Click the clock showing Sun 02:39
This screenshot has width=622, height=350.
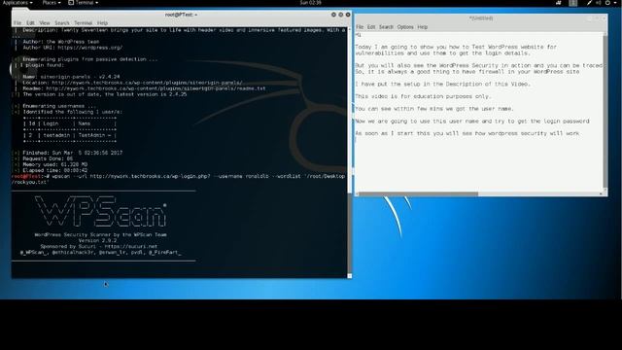pyautogui.click(x=310, y=3)
